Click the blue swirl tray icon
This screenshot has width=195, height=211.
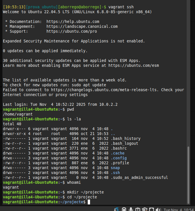(x=116, y=209)
